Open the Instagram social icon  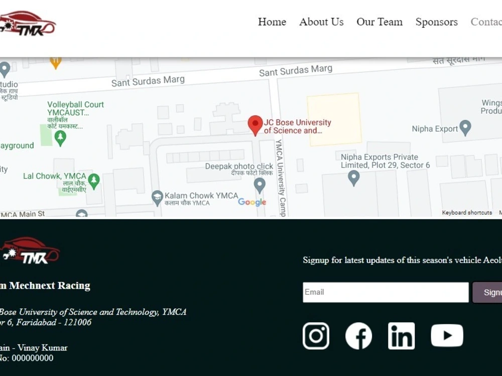(x=316, y=336)
